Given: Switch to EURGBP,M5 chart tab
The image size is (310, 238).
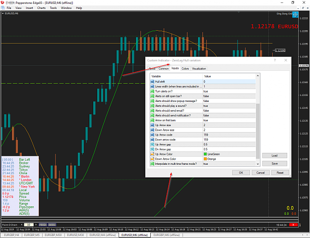Looking at the screenshot, I should 32,235.
